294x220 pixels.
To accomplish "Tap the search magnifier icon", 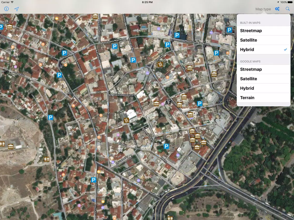I will click(x=288, y=9).
